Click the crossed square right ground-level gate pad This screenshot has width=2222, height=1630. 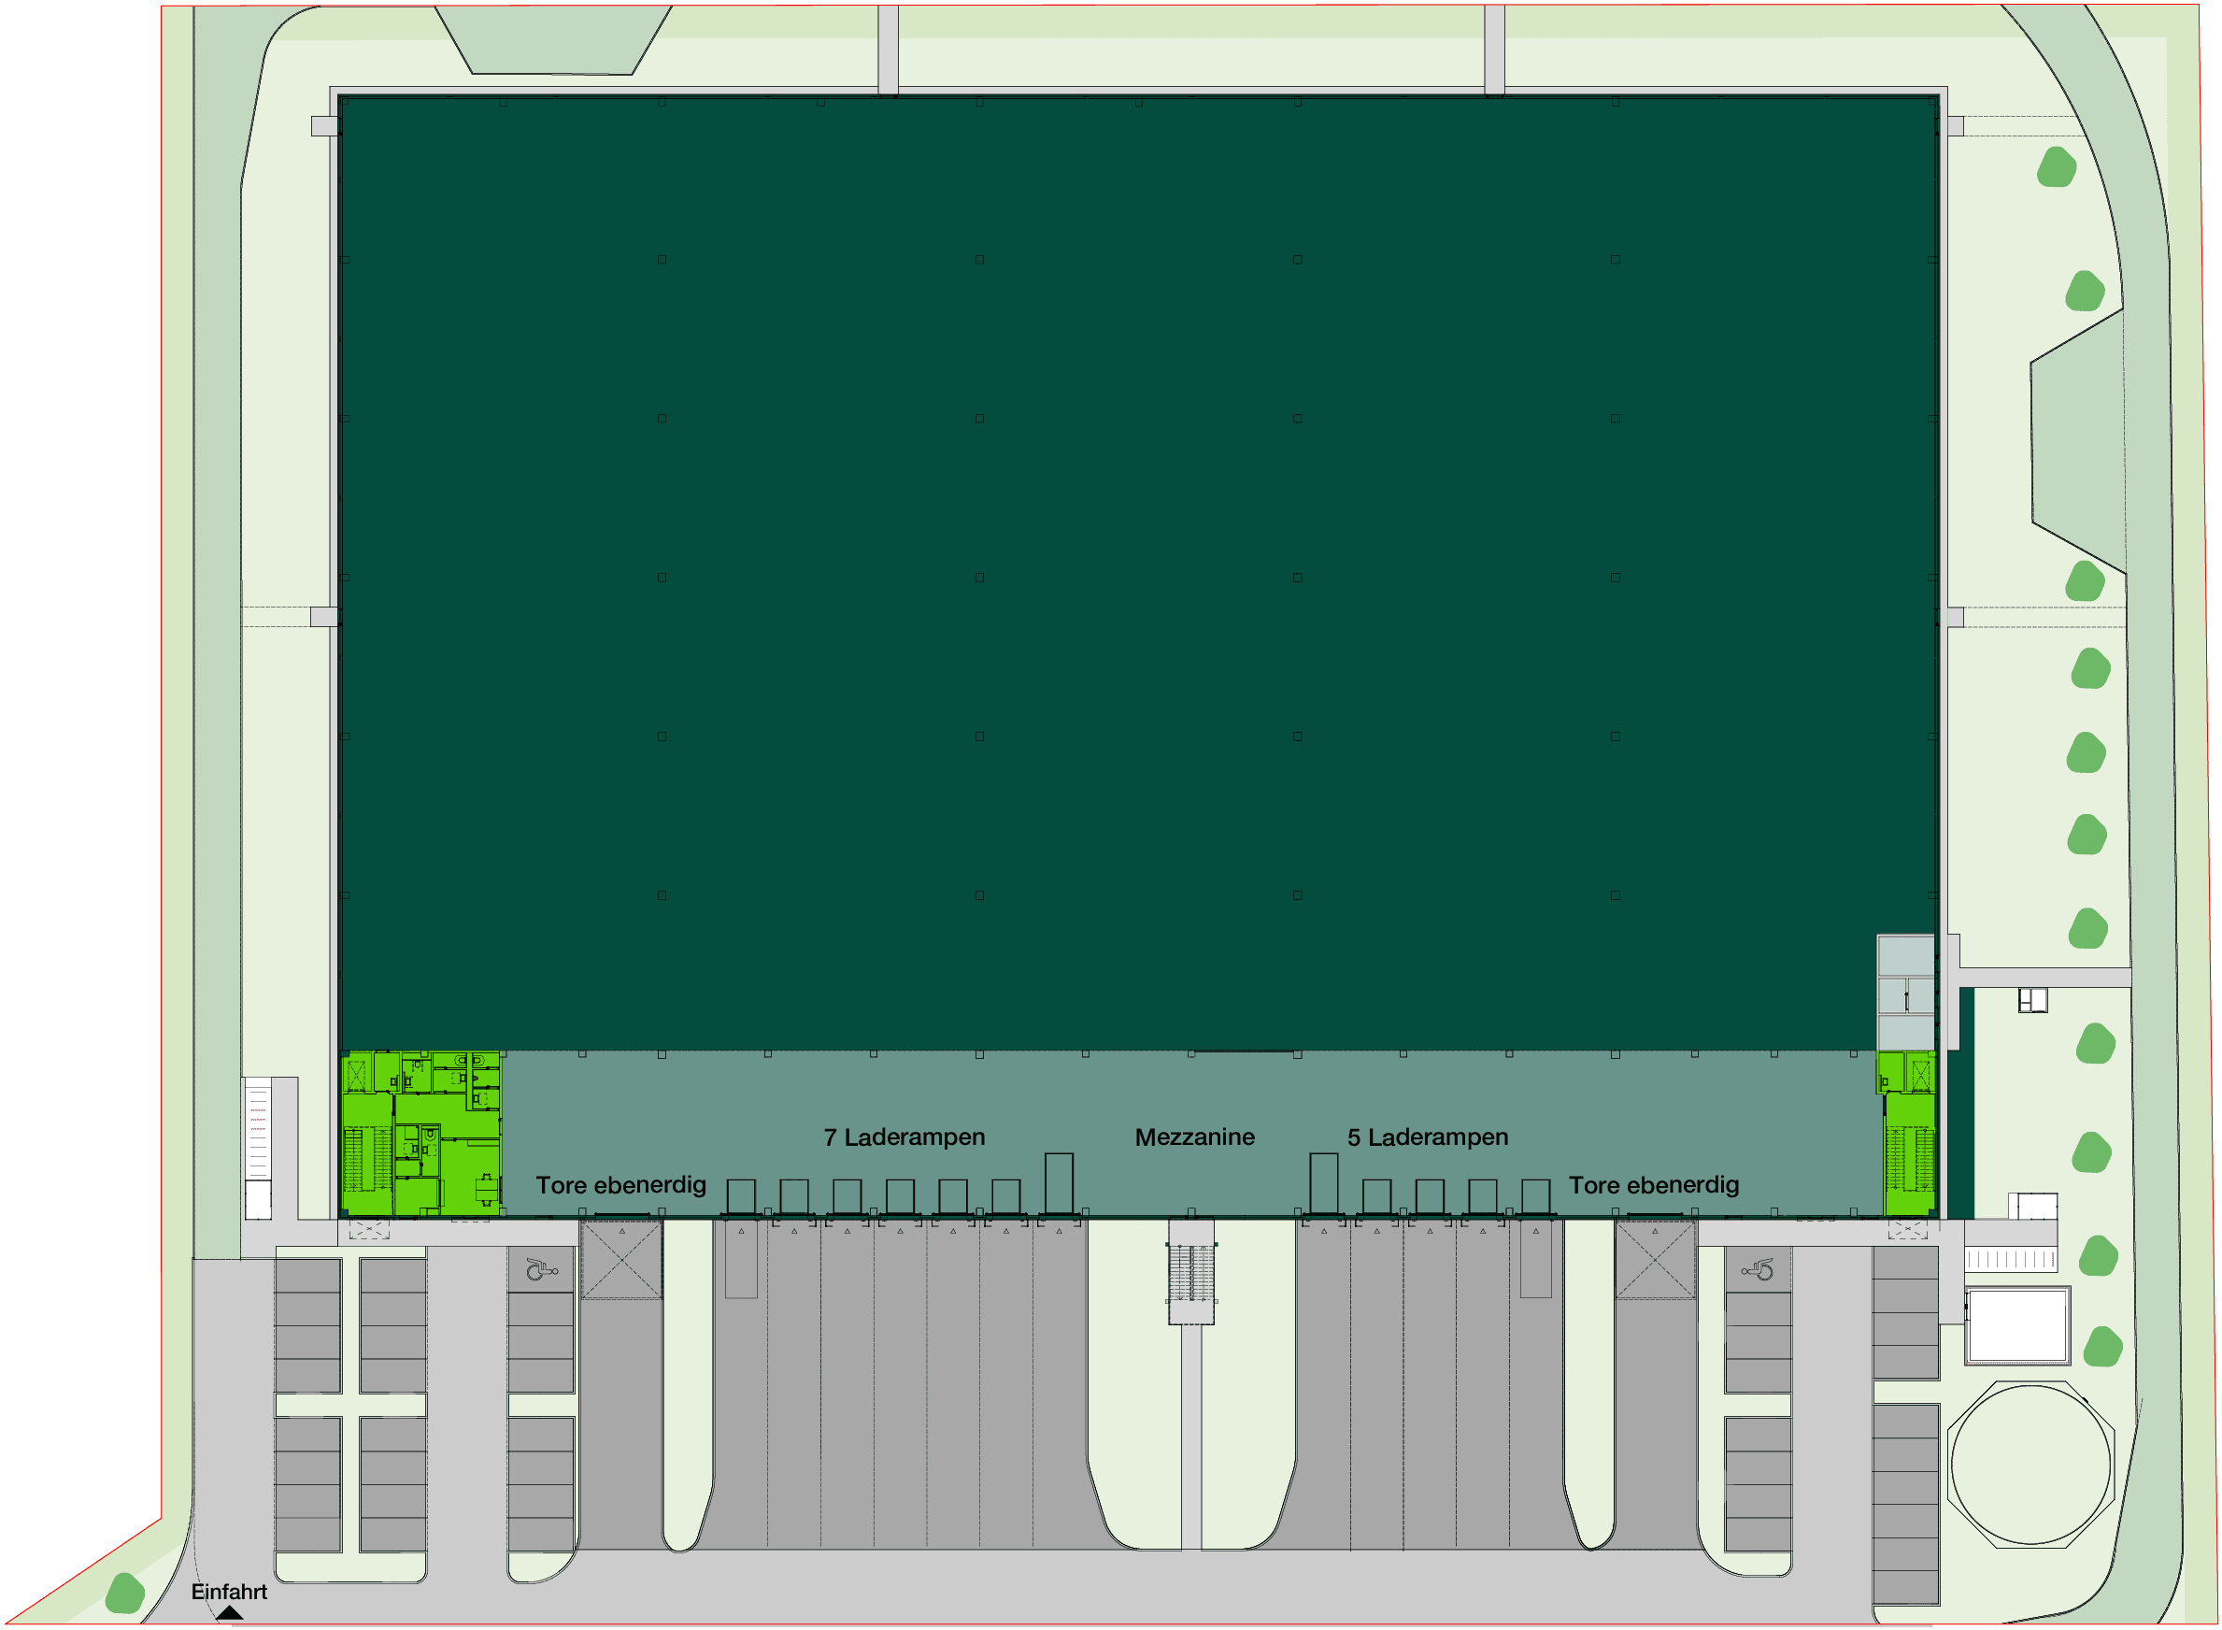(1655, 1260)
